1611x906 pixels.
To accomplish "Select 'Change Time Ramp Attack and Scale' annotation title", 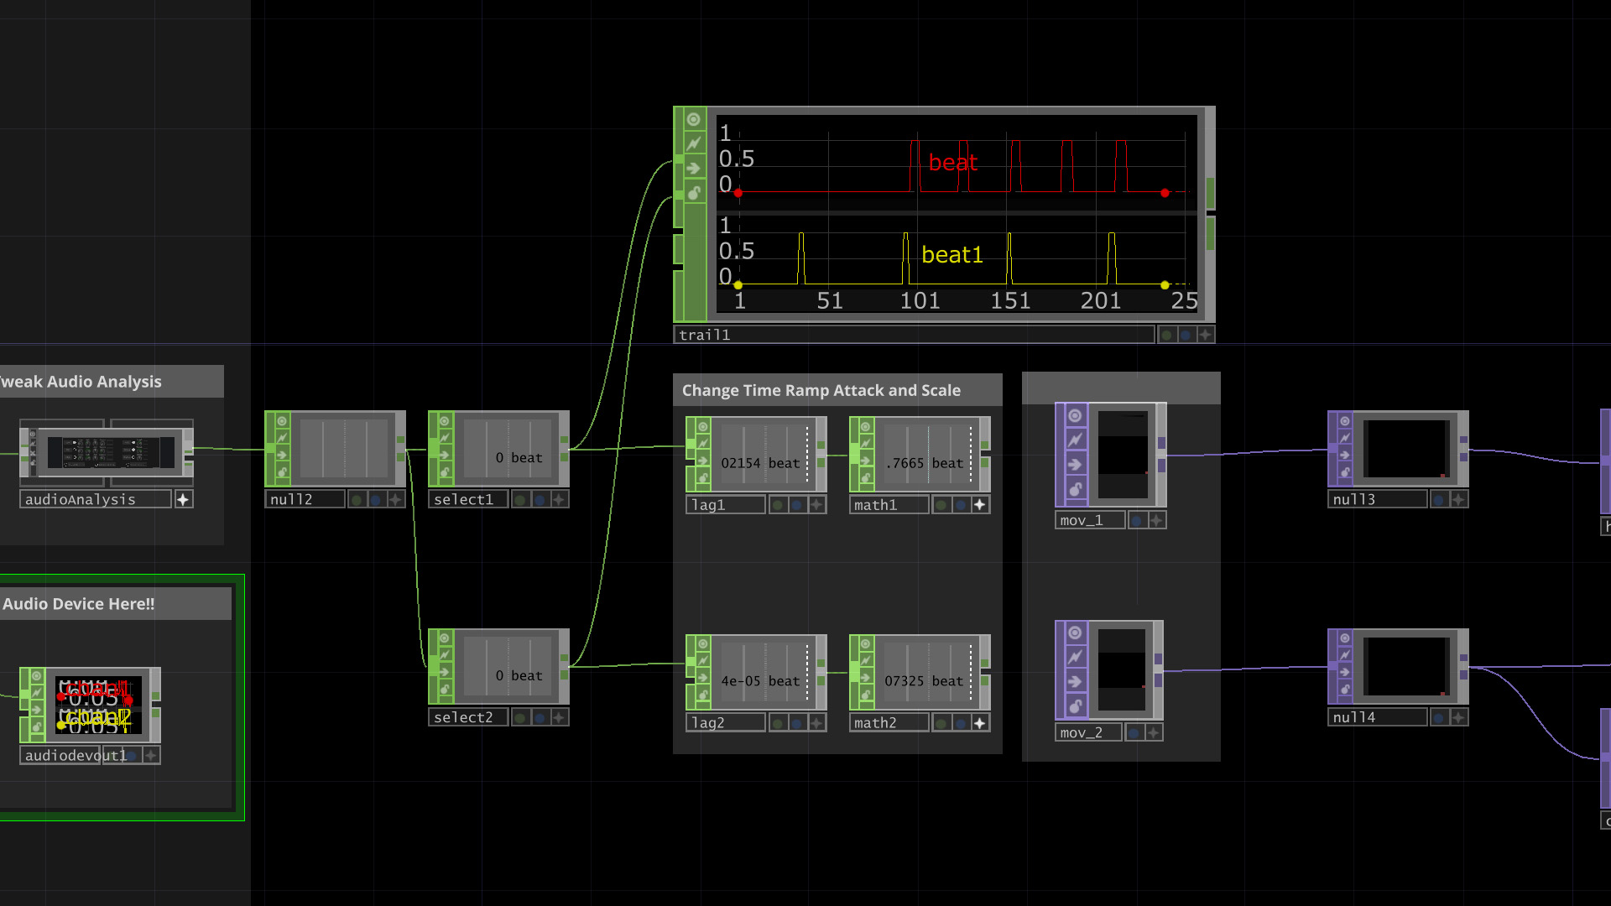I will (821, 390).
